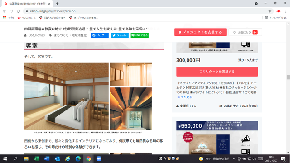Viewport: 290px width, 163px height.
Task: Bookmark this page with the star icon
Action: coord(270,11)
